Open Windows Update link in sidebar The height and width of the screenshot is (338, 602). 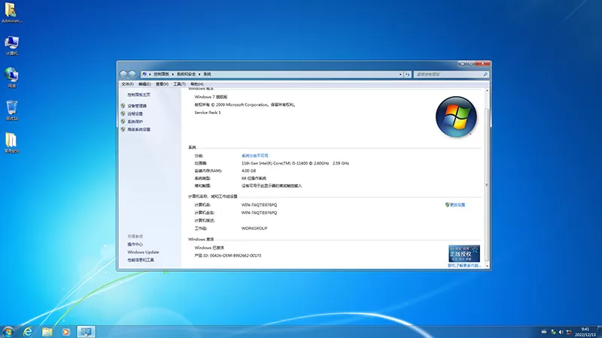click(143, 252)
